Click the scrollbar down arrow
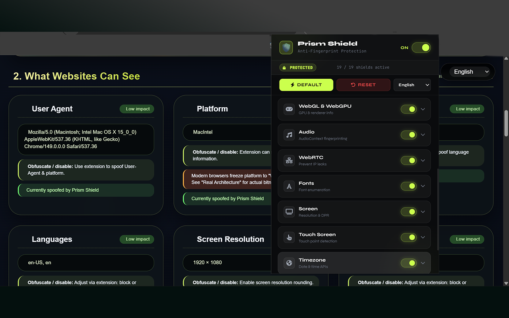Screen dimensions: 509x318 tap(506, 283)
